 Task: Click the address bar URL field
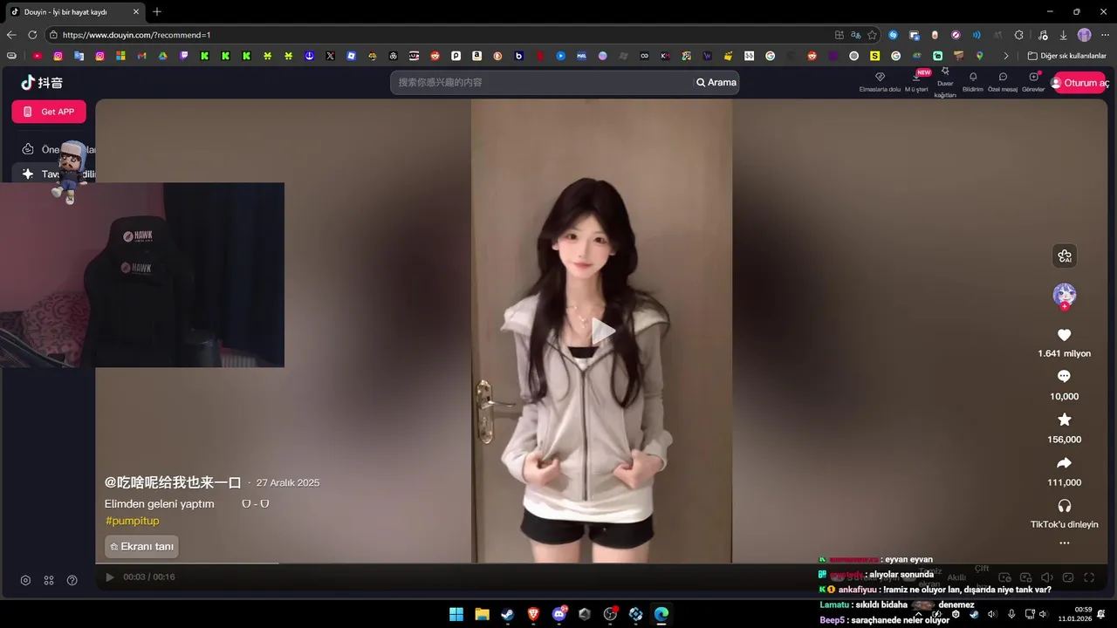436,35
